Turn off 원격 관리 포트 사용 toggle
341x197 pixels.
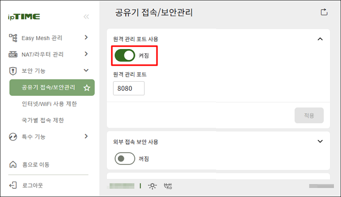tap(125, 56)
